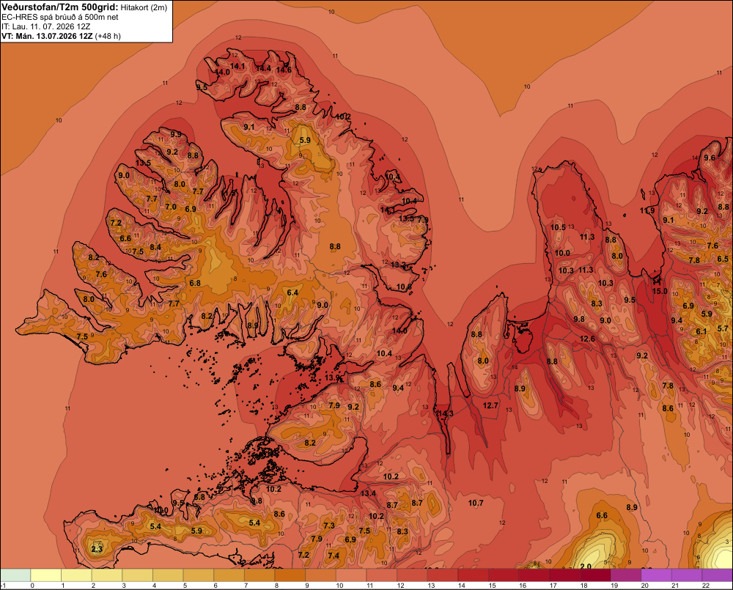Click the 6.4 temperature label

(x=292, y=292)
